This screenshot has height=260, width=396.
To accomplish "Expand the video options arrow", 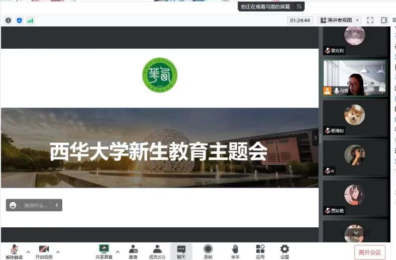I will click(x=58, y=251).
